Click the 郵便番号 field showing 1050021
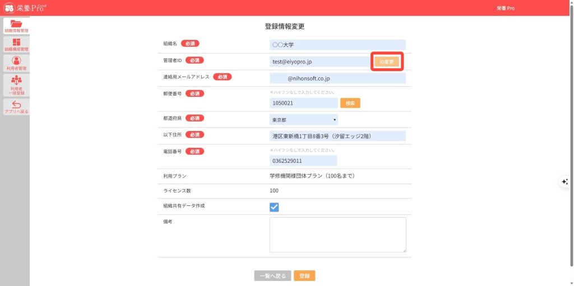Screen dimensions: 574x286 click(x=303, y=104)
